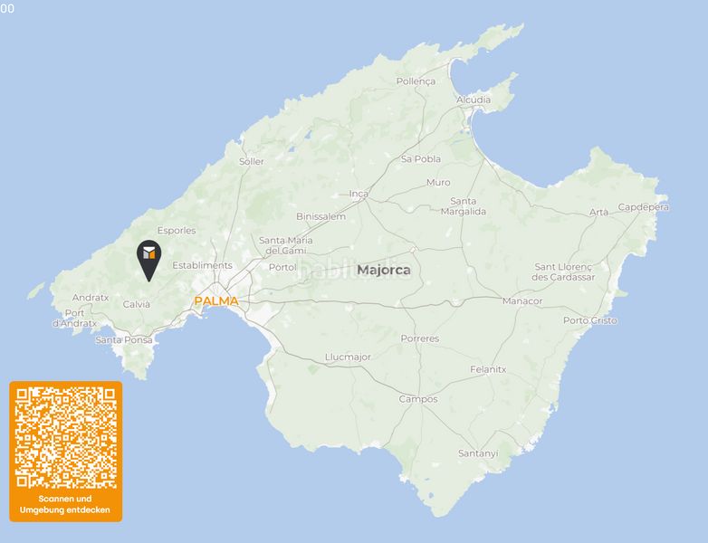
Task: Select the Capdepera town label
Action: [644, 206]
